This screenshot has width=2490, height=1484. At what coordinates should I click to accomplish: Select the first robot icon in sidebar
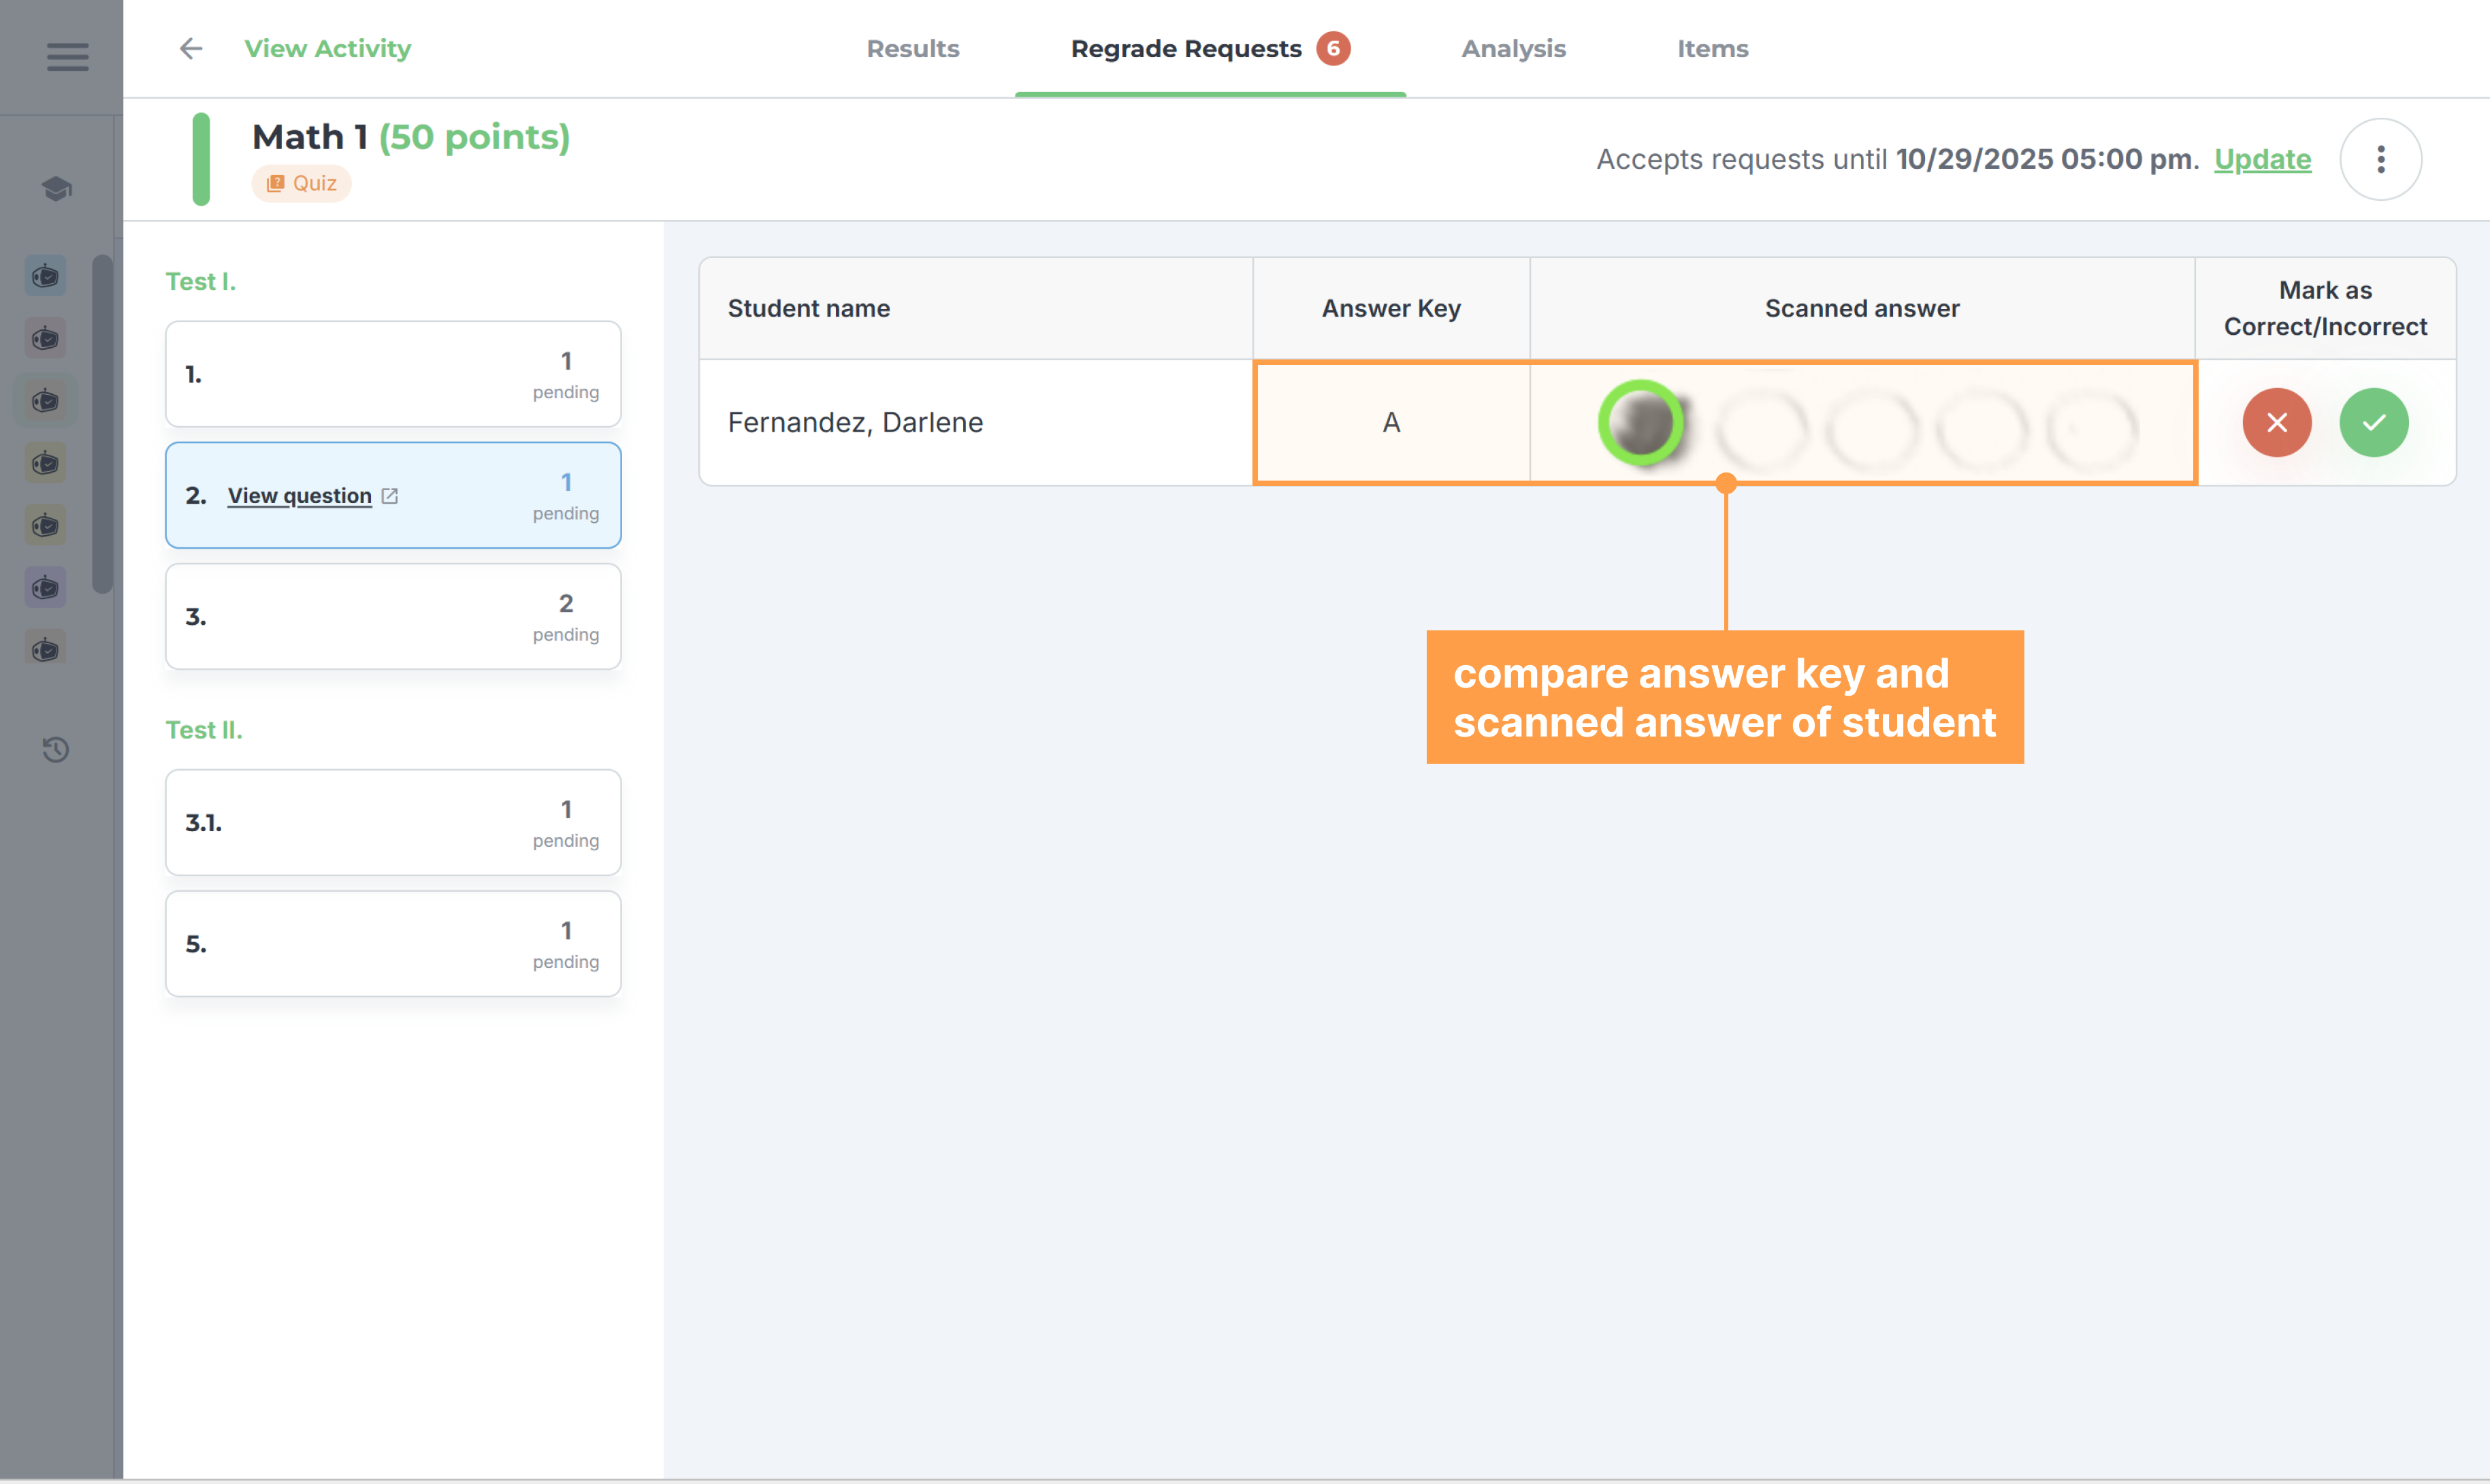tap(46, 276)
